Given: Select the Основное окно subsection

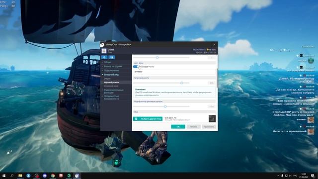Looking at the screenshot, I should [x=111, y=86].
